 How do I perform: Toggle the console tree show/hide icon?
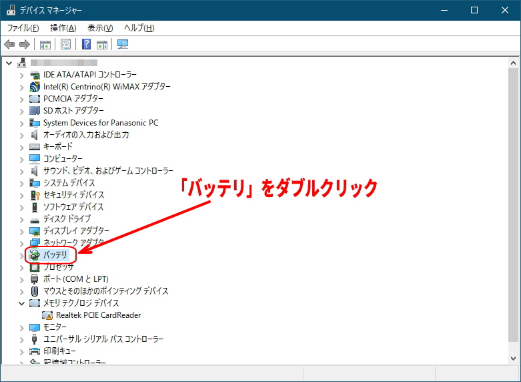tap(45, 45)
